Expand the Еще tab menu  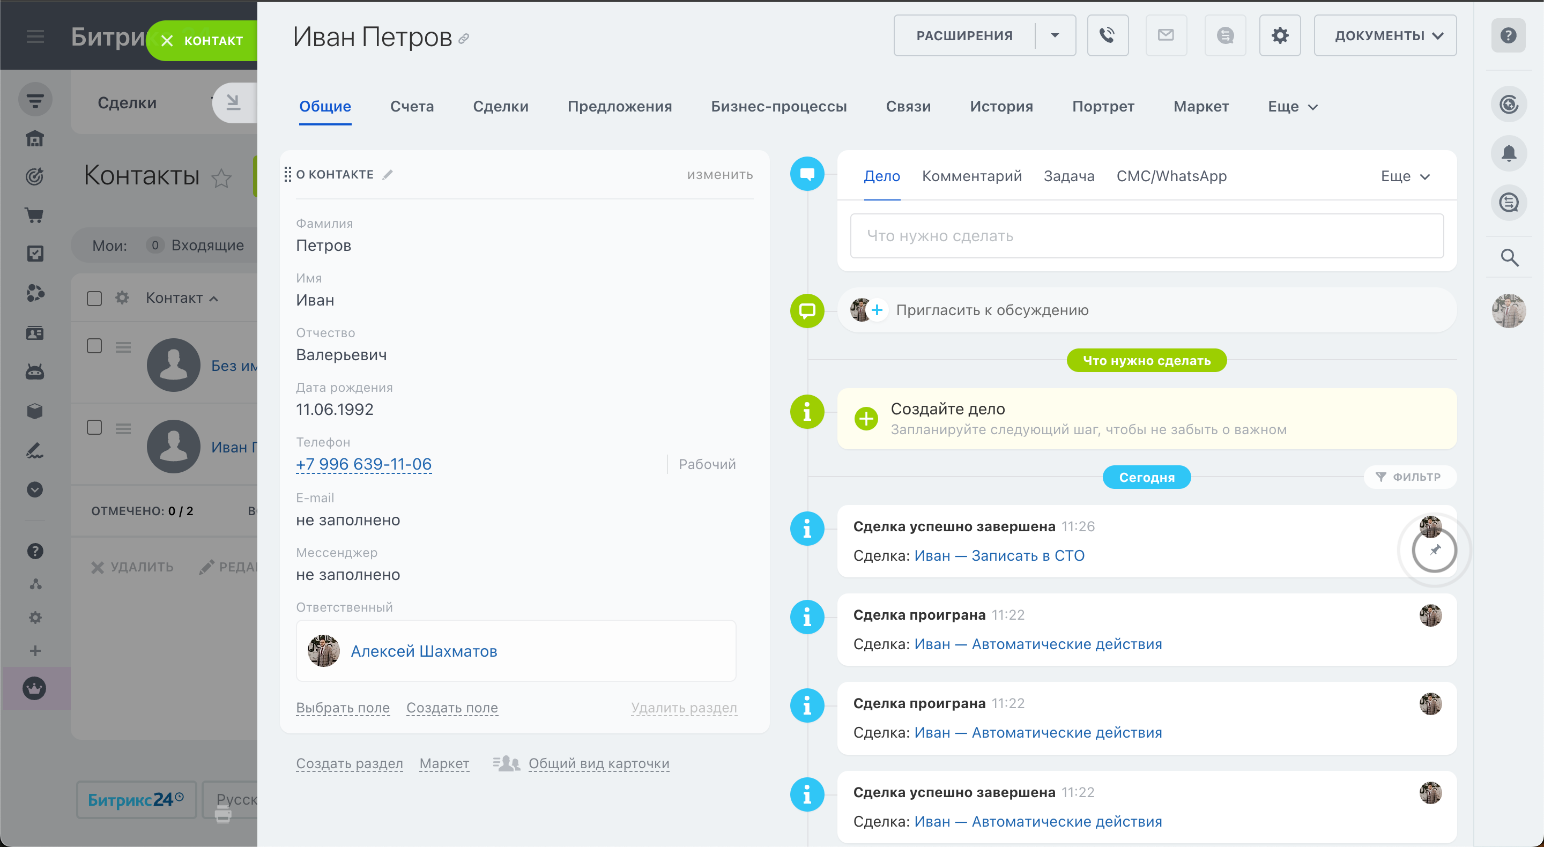1292,107
